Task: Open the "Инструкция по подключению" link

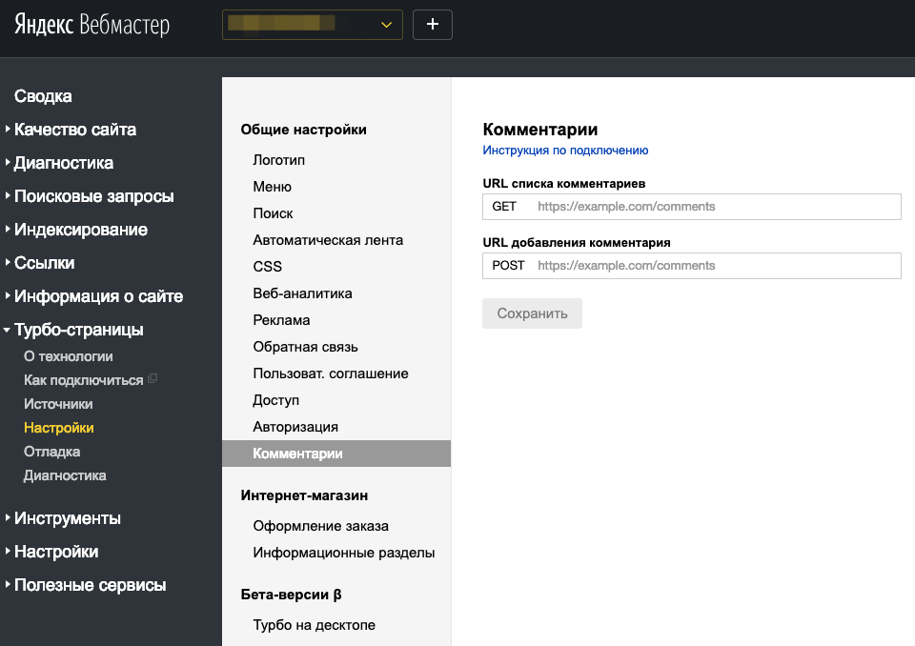Action: pos(566,150)
